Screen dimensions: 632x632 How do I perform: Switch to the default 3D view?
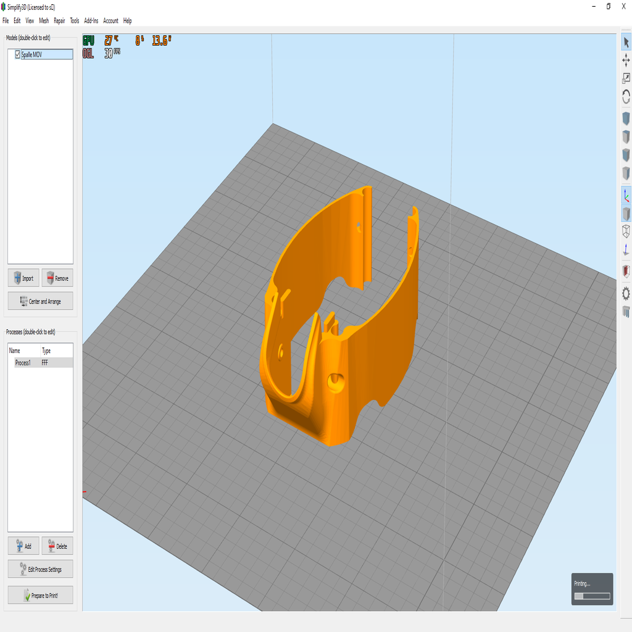pos(625,119)
